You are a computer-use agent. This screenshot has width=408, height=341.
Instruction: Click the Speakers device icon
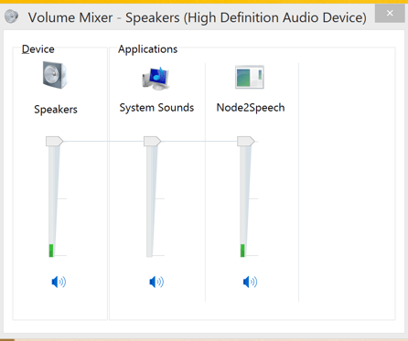tap(55, 75)
